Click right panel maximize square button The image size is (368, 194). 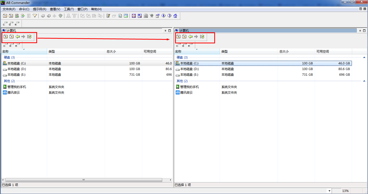point(364,31)
